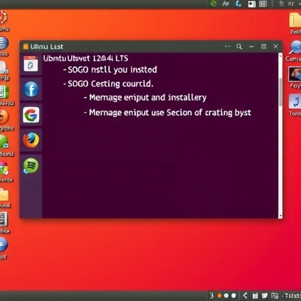Click the light blue icon in top panel
The height and width of the screenshot is (301, 301).
238,4
